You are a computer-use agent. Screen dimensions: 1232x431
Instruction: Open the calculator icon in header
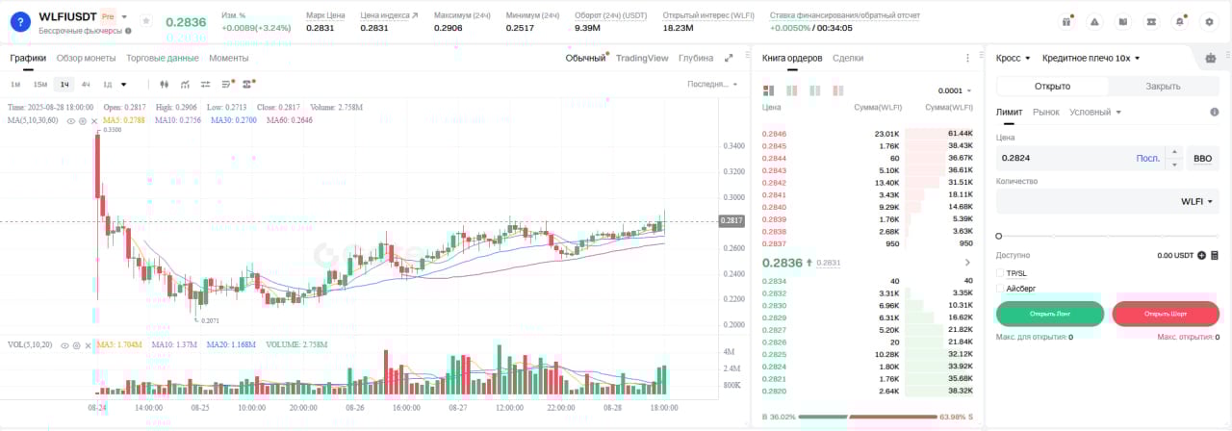[1152, 21]
